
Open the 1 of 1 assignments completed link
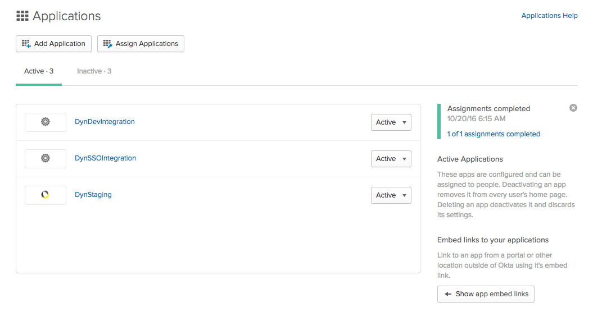tap(494, 134)
